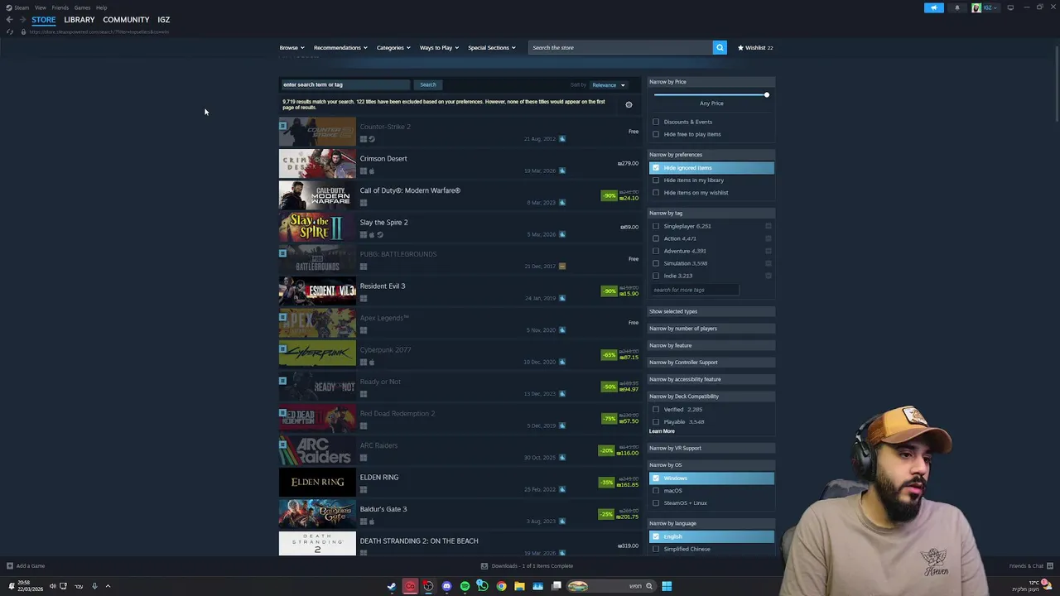Enable Discounts & Events filter
The height and width of the screenshot is (596, 1060).
[x=656, y=122]
